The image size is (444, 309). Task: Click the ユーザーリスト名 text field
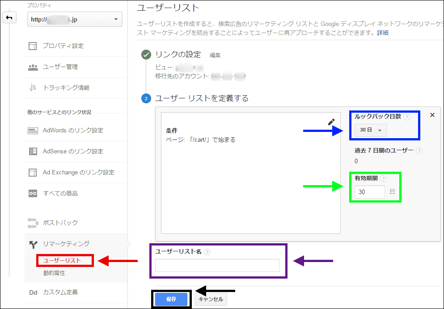(217, 265)
